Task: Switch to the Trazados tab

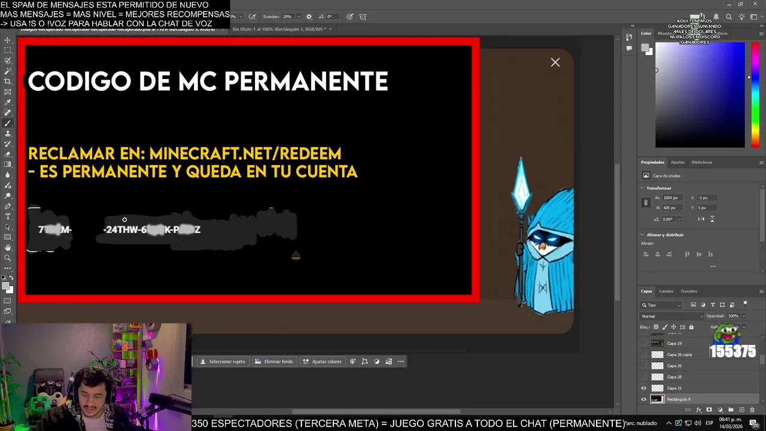Action: [689, 291]
